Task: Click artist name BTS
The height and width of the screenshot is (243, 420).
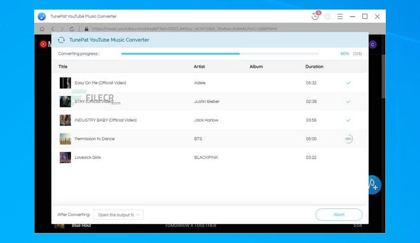Action: tap(198, 139)
